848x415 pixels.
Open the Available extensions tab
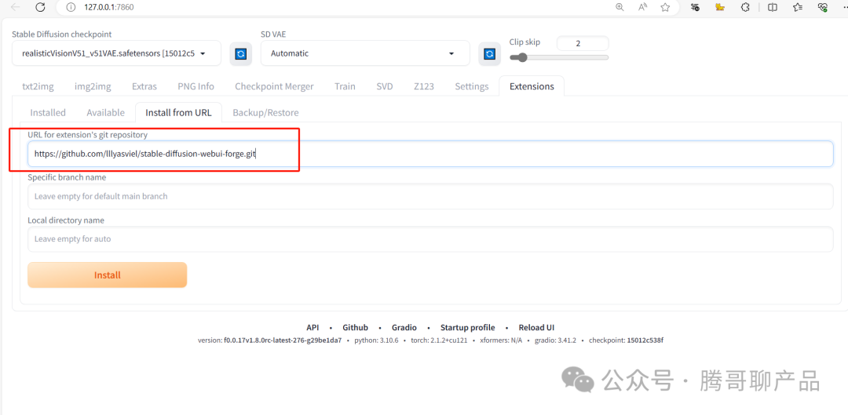[x=105, y=112]
